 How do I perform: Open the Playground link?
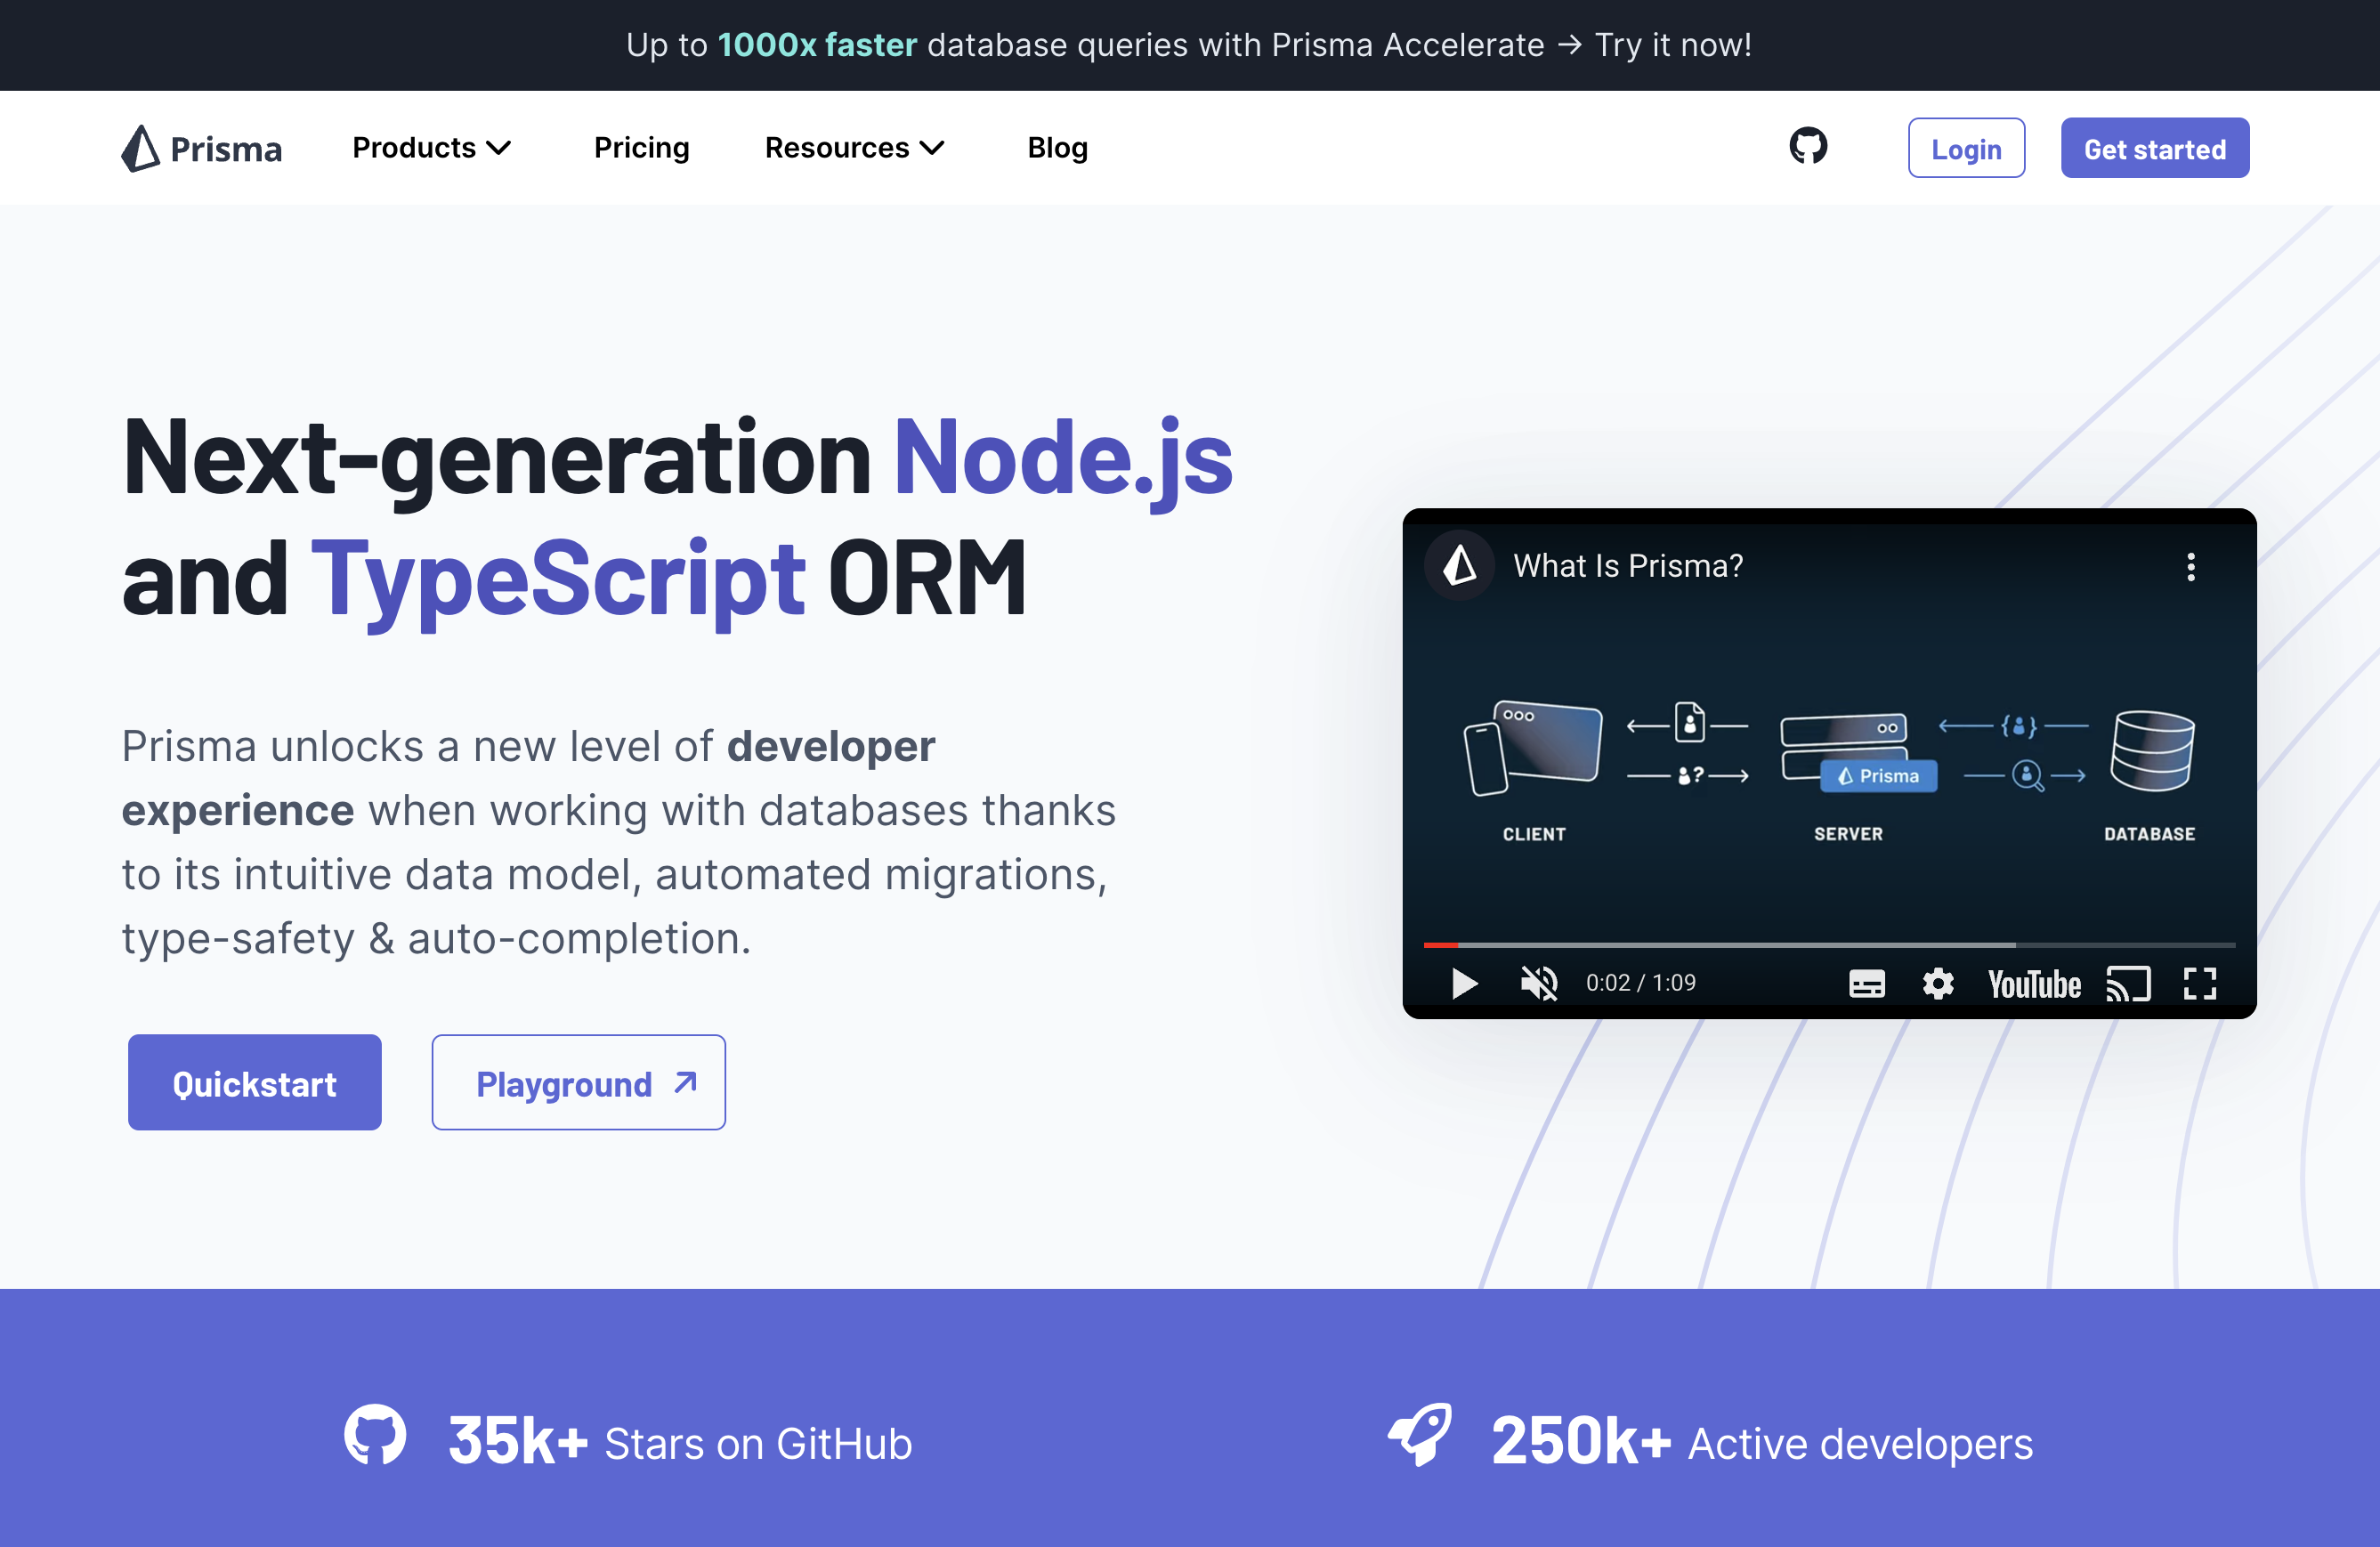click(579, 1083)
